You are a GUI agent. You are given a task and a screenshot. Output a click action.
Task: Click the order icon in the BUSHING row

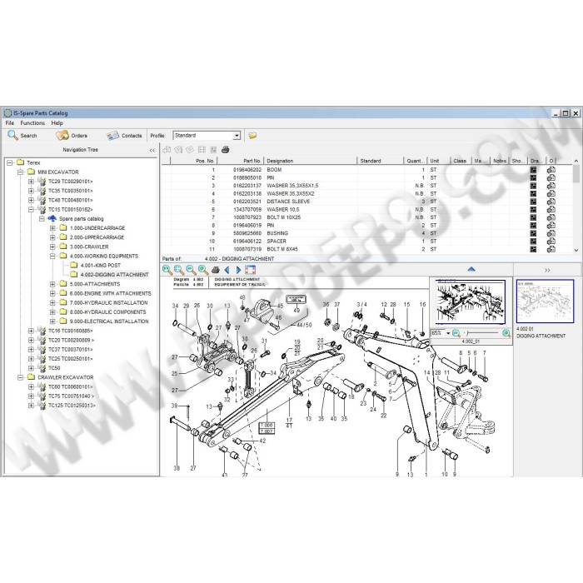551,233
